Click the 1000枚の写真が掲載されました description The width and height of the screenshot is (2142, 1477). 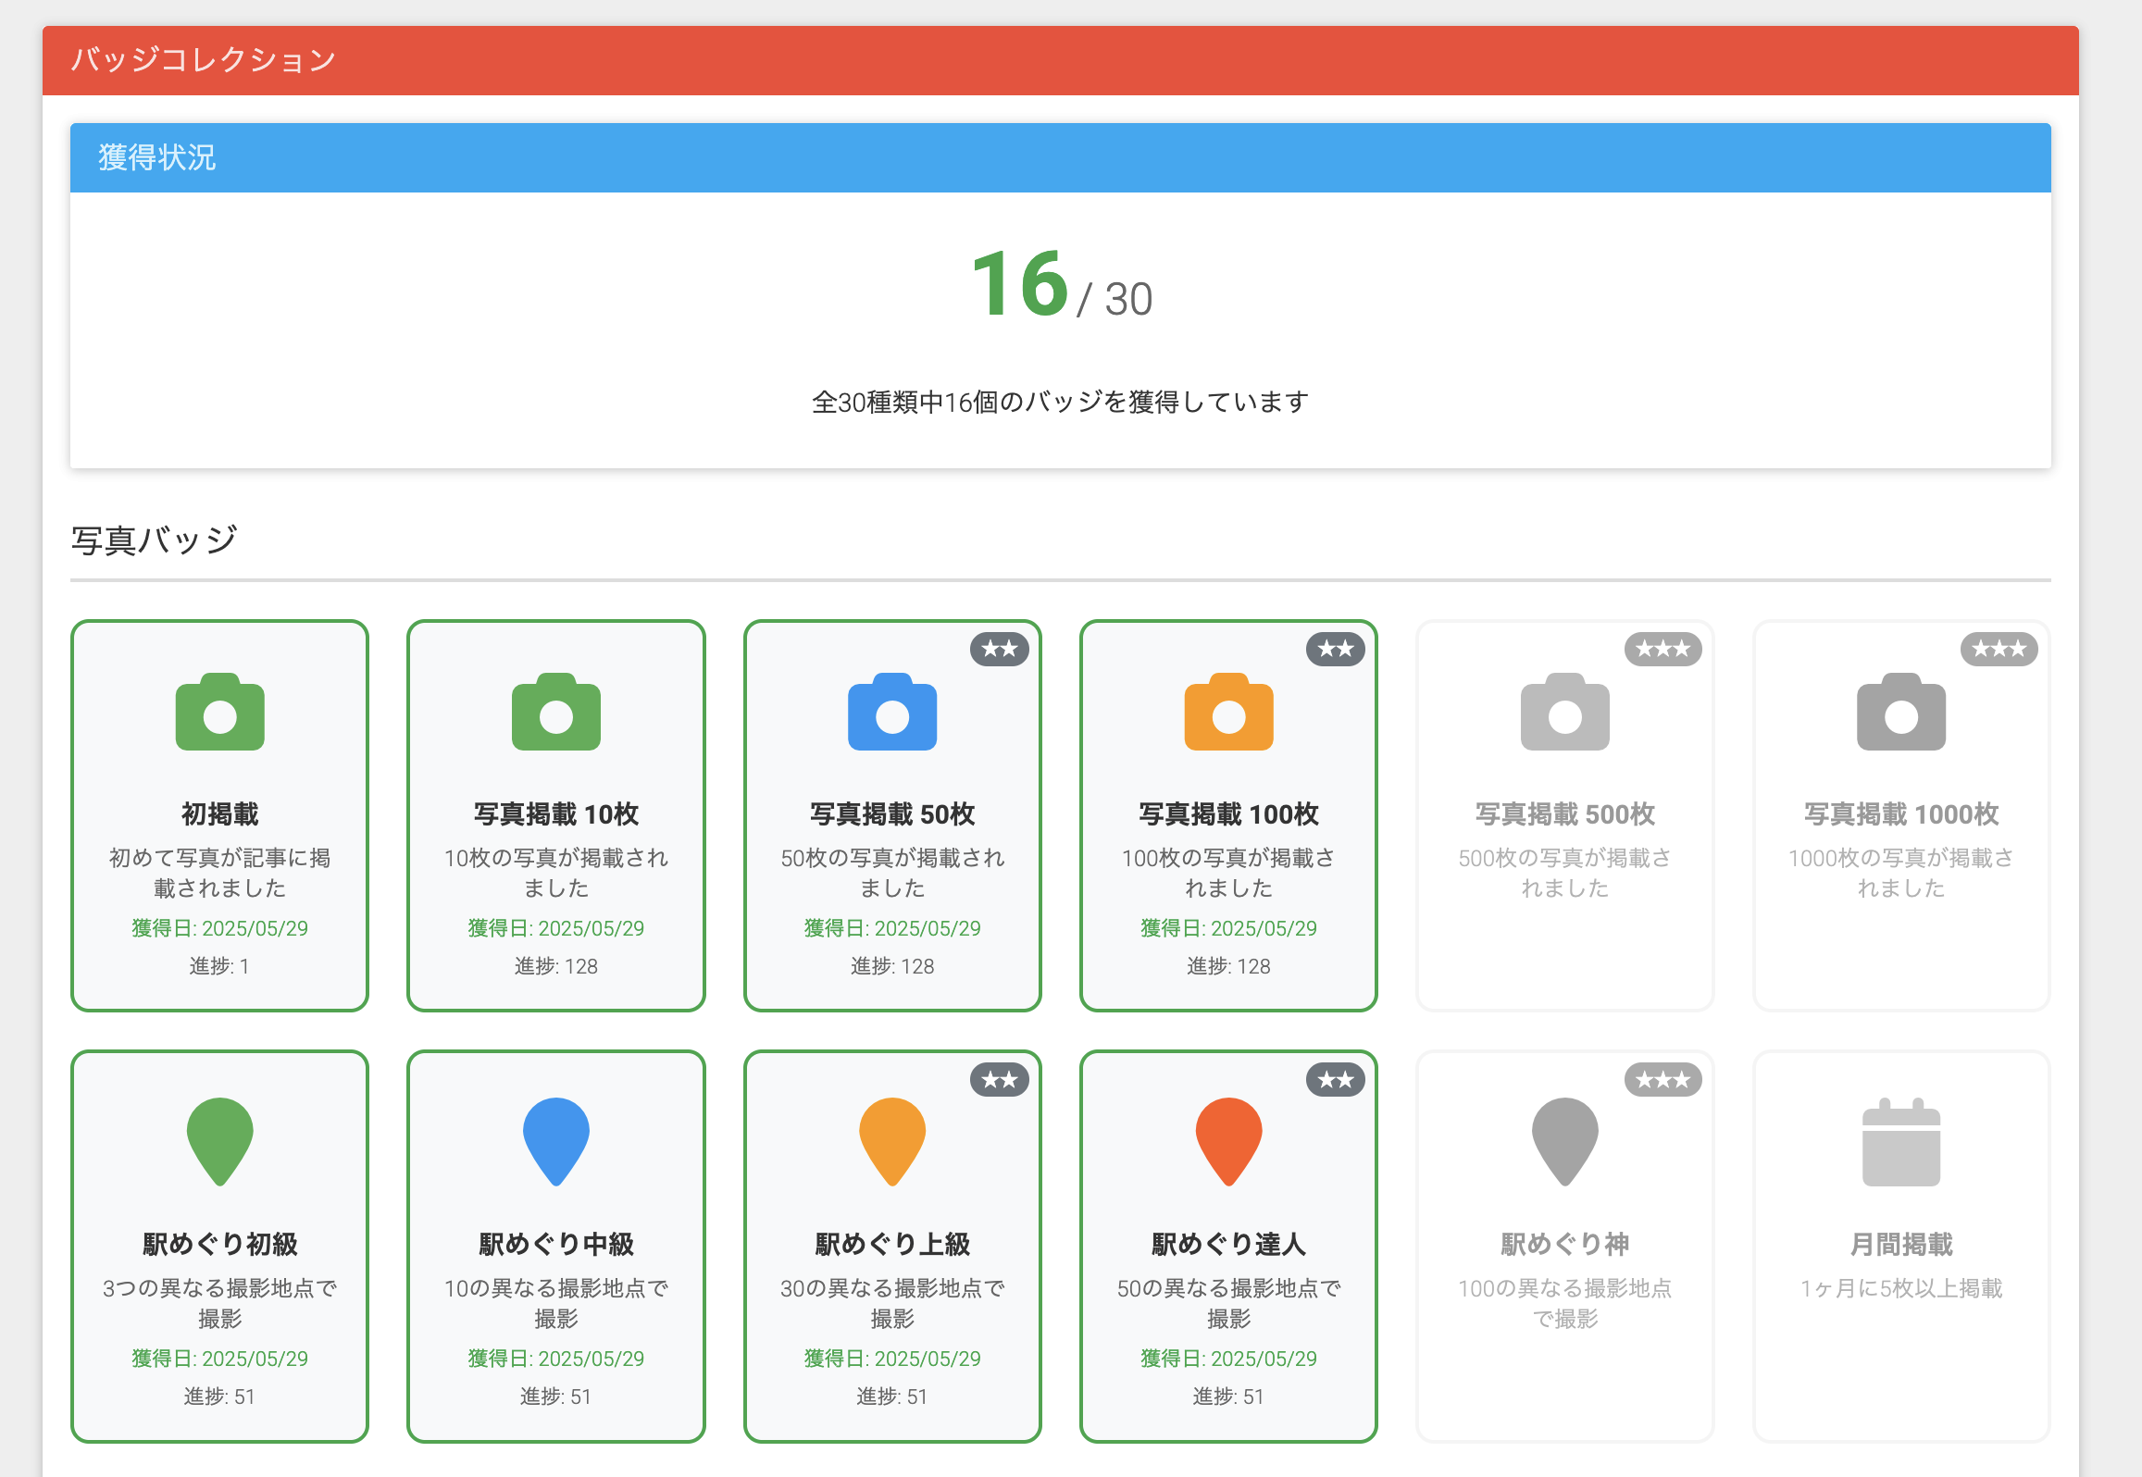(x=1901, y=873)
